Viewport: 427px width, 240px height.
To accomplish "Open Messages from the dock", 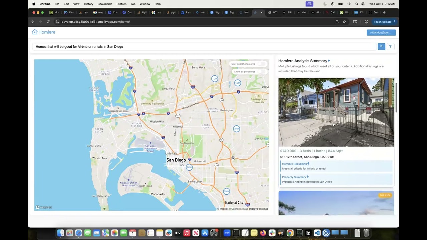I will (88, 233).
